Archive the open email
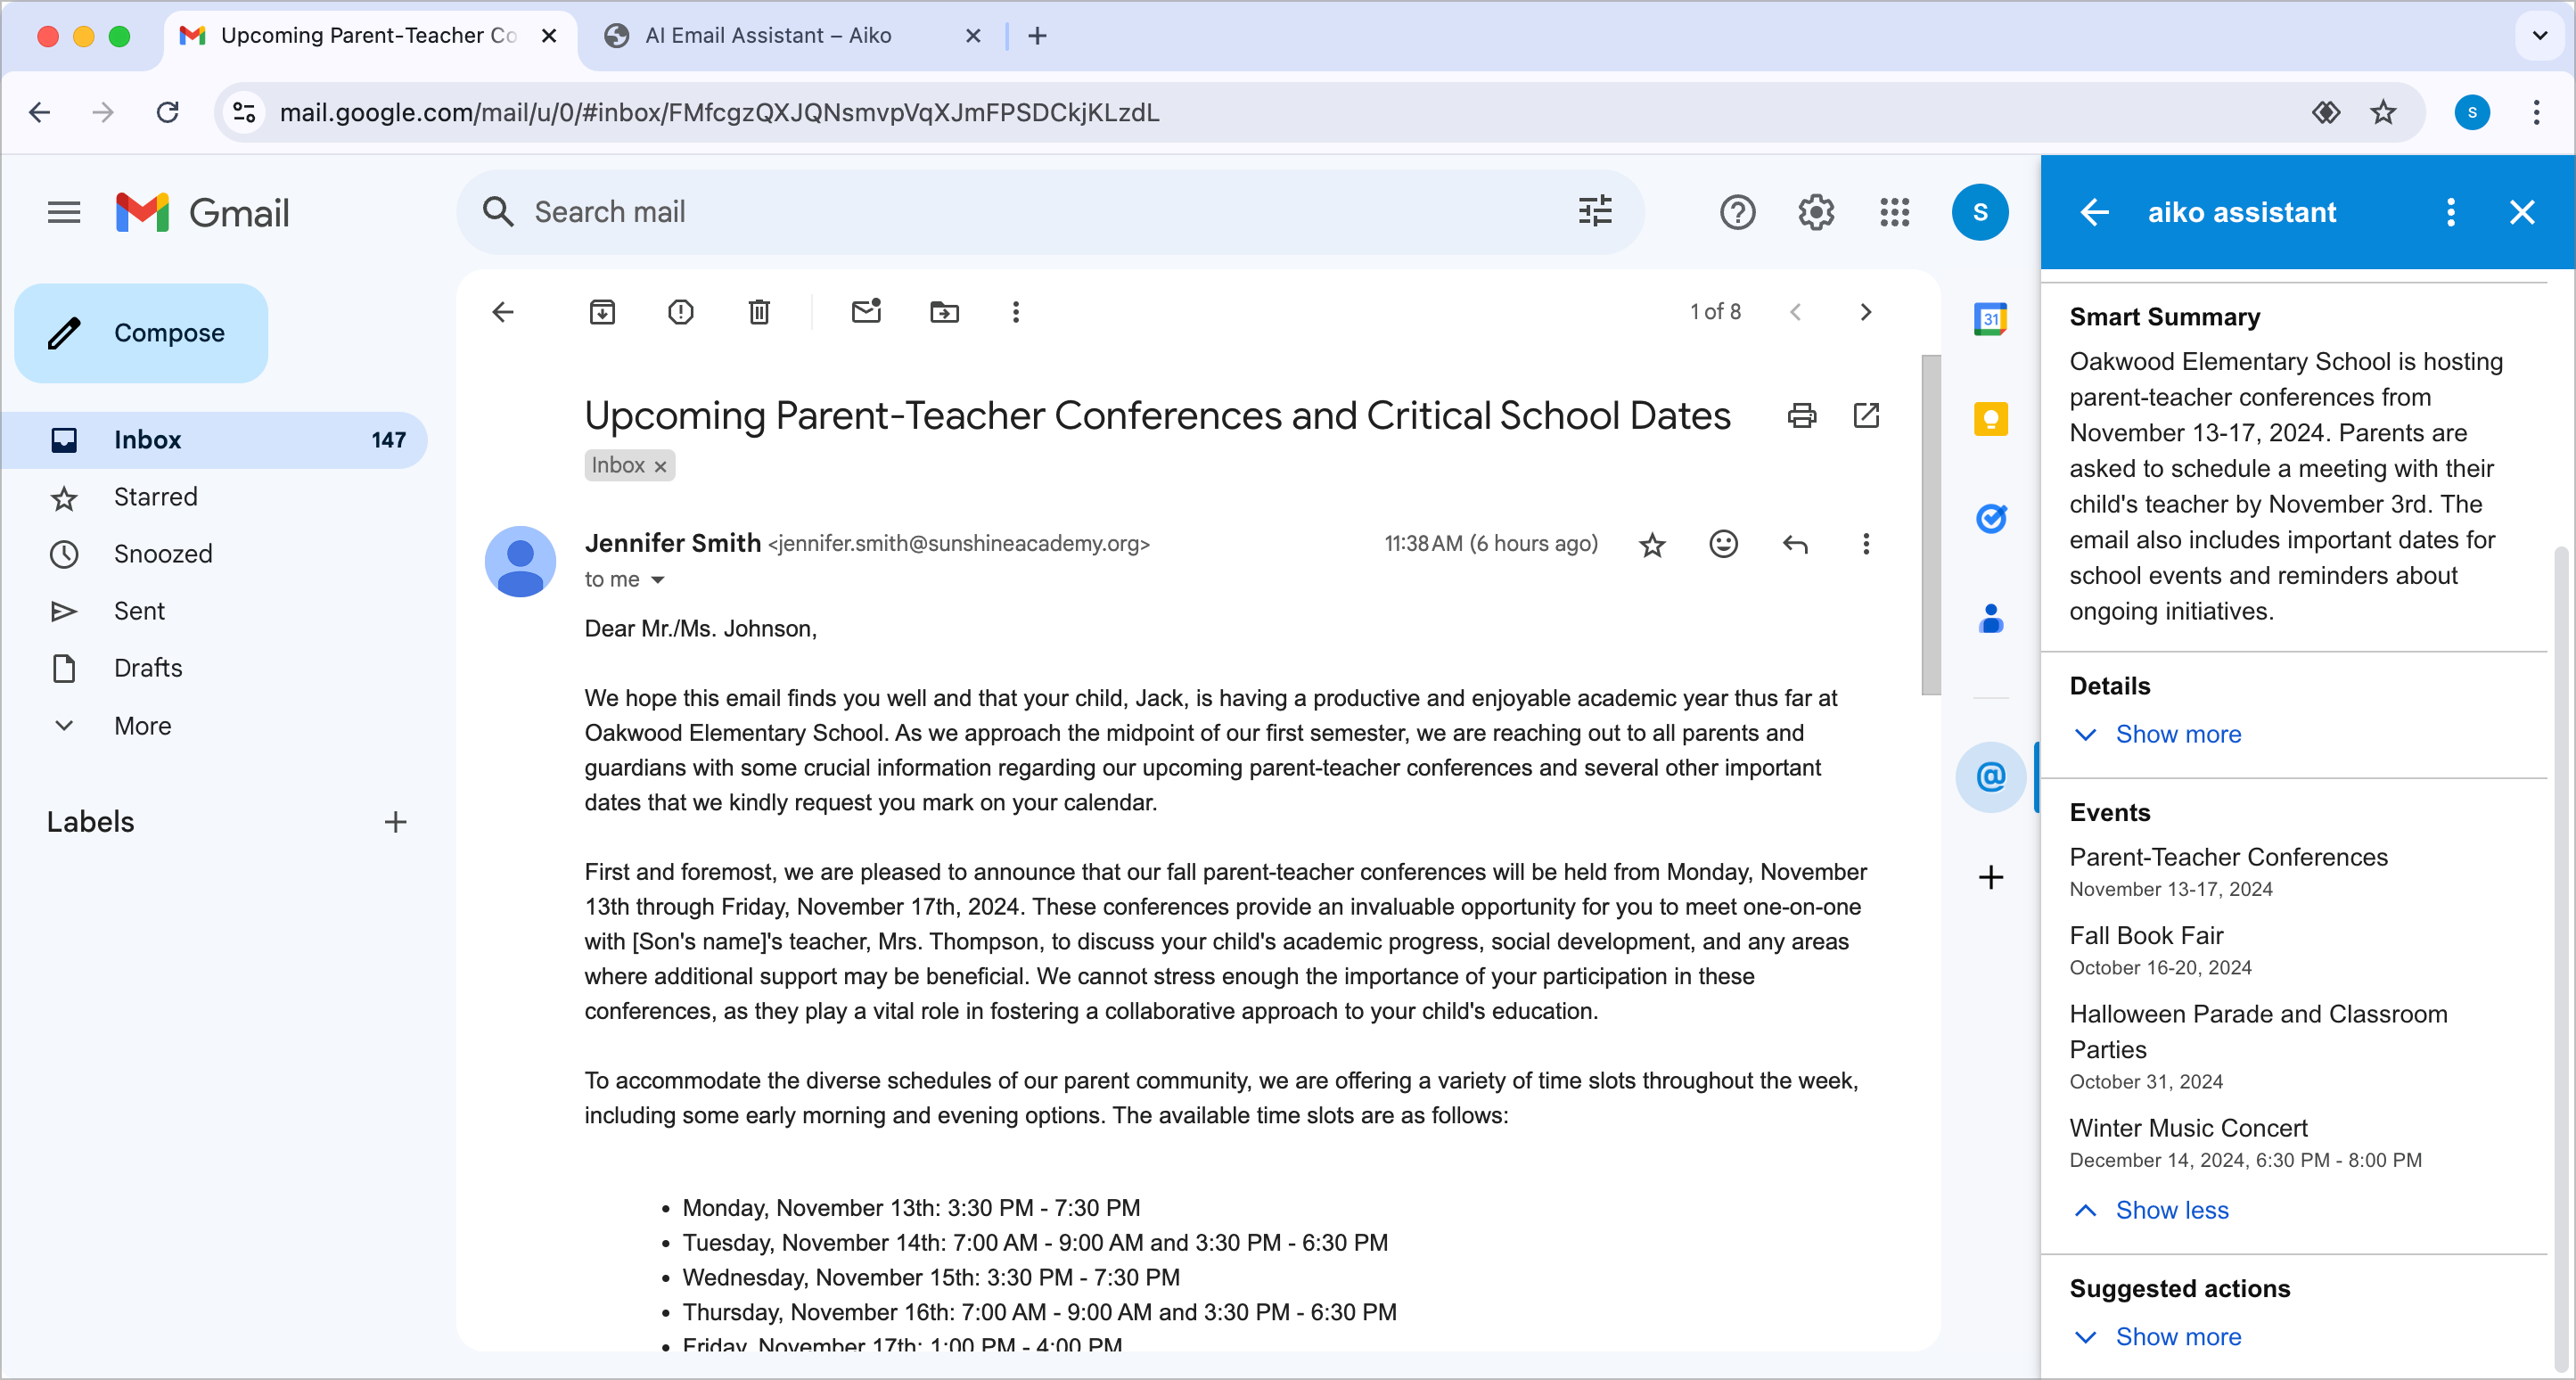 point(602,312)
